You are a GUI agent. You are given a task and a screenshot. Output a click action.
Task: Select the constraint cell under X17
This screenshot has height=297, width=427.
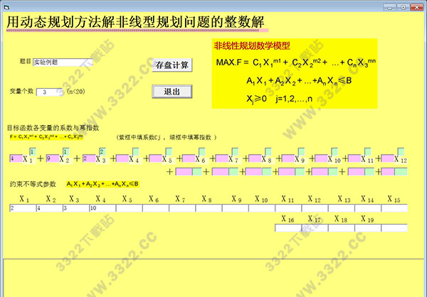coord(315,228)
